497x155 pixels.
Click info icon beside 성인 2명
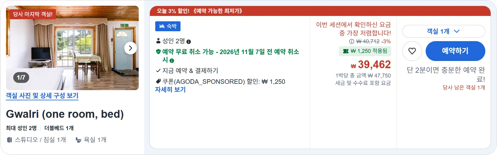pyautogui.click(x=189, y=42)
